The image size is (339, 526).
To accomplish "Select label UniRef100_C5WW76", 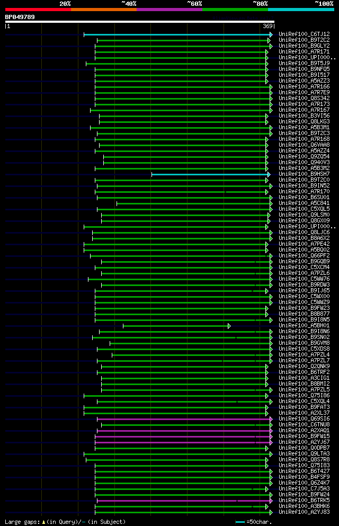I will coord(304,279).
